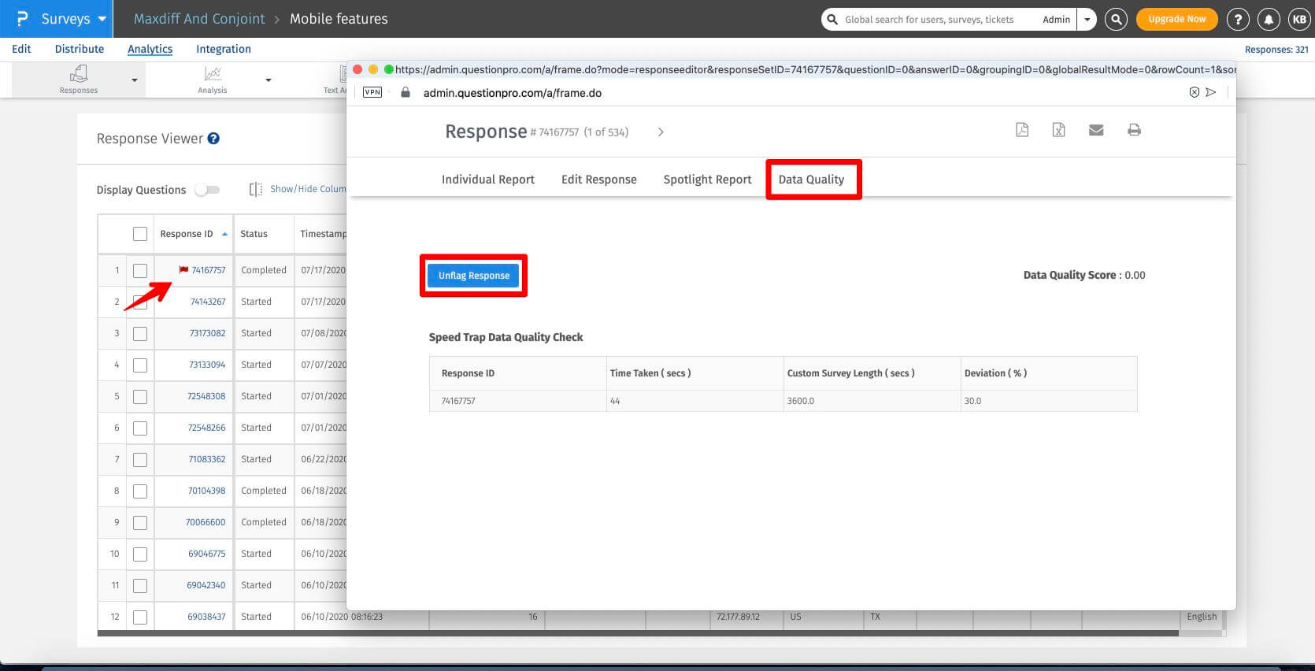Switch to Data Quality tab
This screenshot has height=671, width=1315.
(x=811, y=180)
